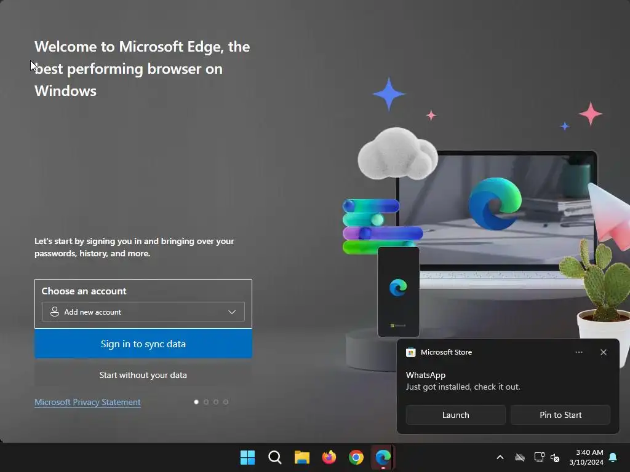Show hidden system tray icons
The image size is (630, 472).
(500, 457)
